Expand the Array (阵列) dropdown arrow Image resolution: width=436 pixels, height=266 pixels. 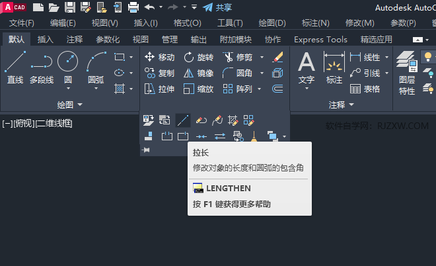point(260,89)
